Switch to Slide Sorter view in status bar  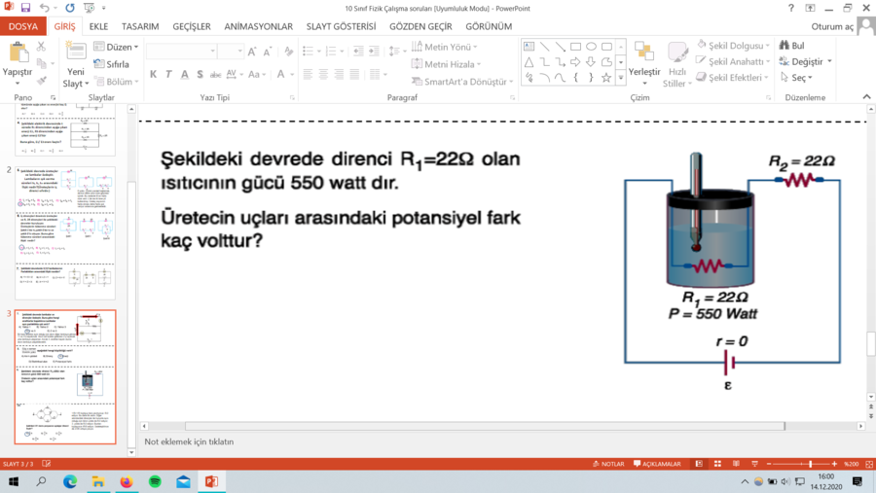pyautogui.click(x=717, y=464)
